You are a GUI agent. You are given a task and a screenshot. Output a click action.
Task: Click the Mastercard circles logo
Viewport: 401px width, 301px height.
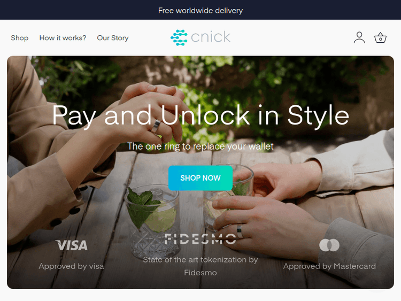(329, 245)
